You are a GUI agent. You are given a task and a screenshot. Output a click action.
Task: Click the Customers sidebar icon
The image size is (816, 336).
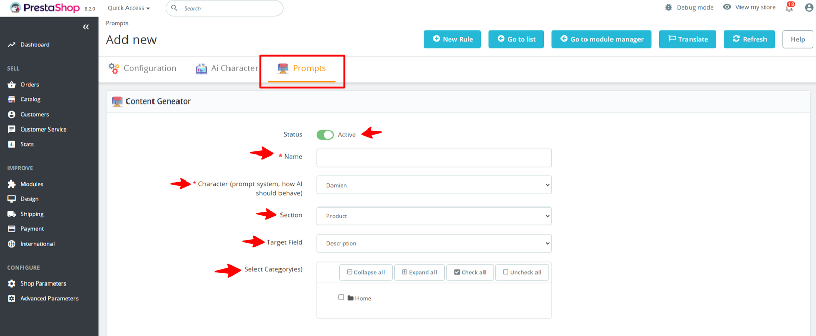[11, 114]
